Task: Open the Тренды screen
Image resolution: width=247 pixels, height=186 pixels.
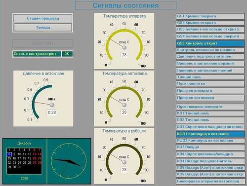Action: pyautogui.click(x=43, y=27)
